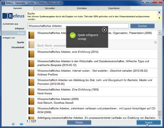Screen dimensions: 164x128
Task: Select result 'Internet nutzen - Text erstellen'
Action: [x=92, y=73]
